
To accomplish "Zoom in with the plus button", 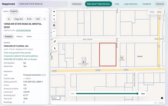I will click(x=54, y=12).
